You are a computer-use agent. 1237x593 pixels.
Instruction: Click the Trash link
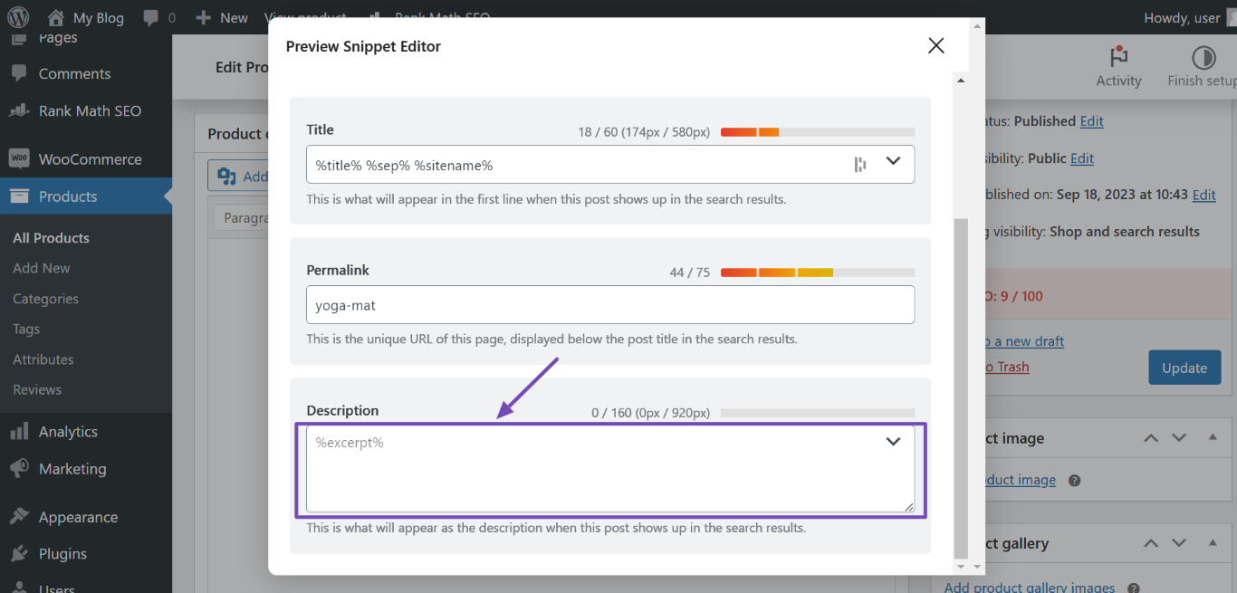click(1007, 367)
